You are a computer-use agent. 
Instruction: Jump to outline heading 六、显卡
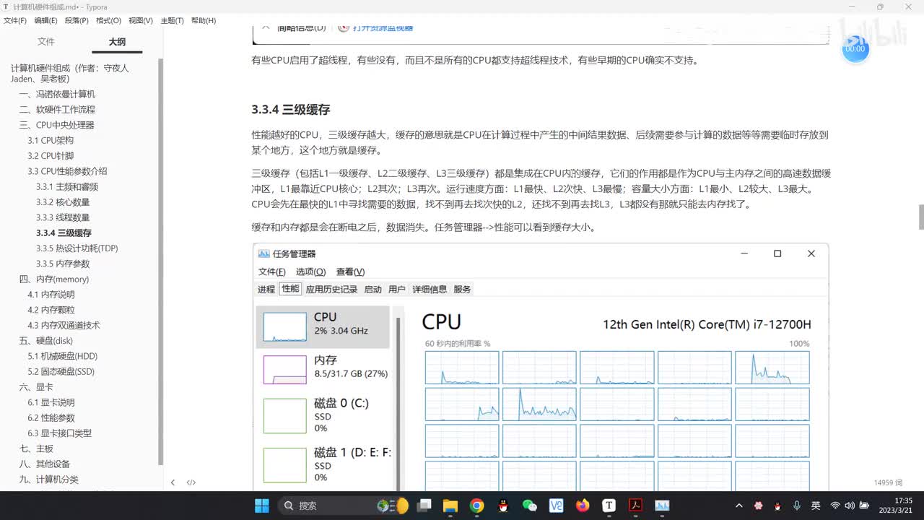click(36, 387)
